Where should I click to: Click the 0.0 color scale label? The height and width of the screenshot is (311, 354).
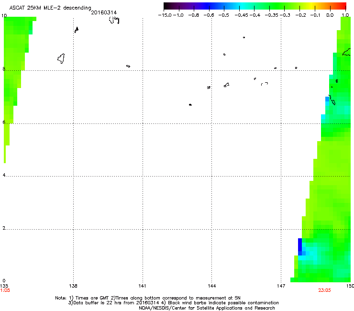(330, 15)
